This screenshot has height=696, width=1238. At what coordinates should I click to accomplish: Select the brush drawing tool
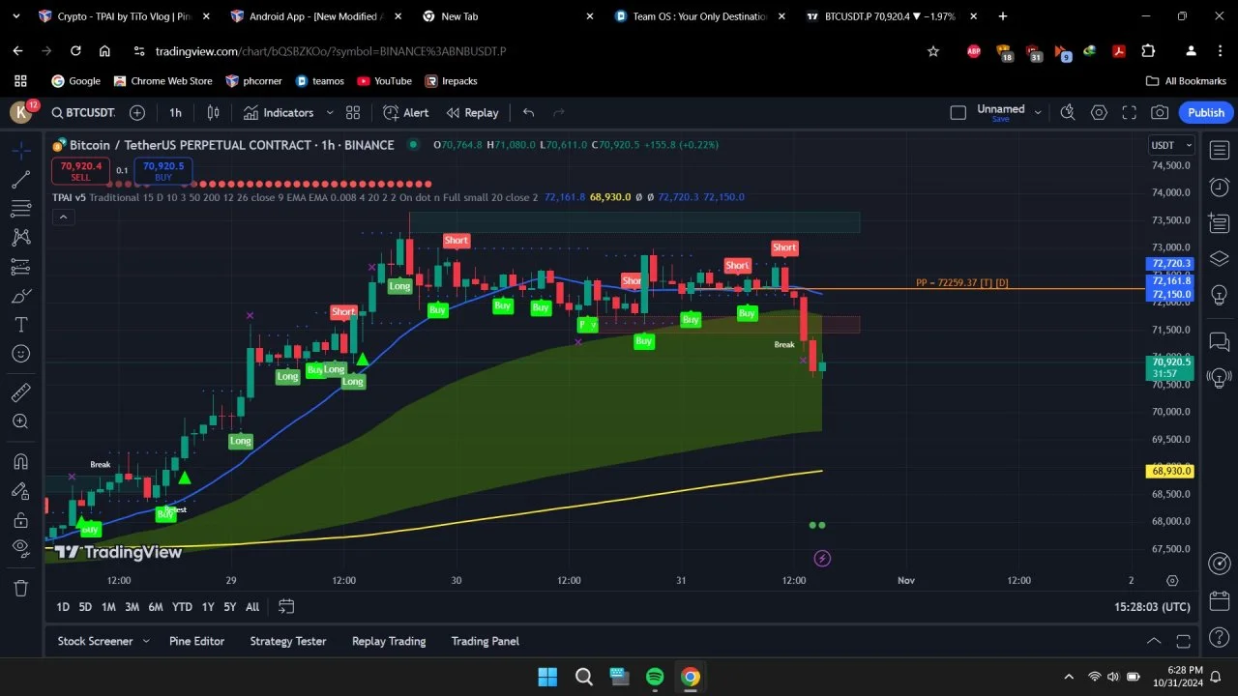pos(20,296)
